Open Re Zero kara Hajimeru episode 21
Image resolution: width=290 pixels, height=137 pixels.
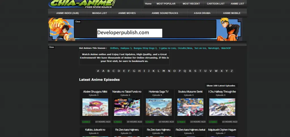pos(127,130)
